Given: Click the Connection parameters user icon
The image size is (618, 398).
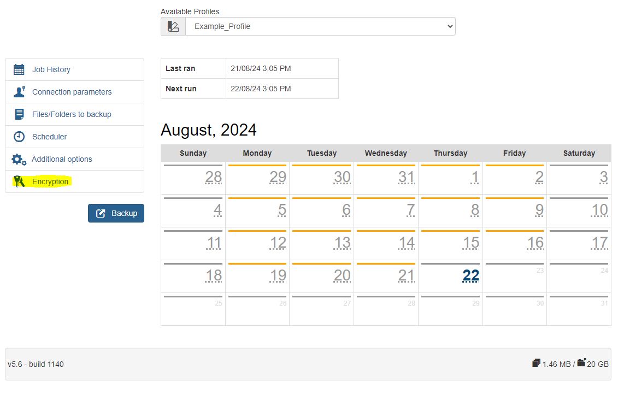Looking at the screenshot, I should pos(19,92).
